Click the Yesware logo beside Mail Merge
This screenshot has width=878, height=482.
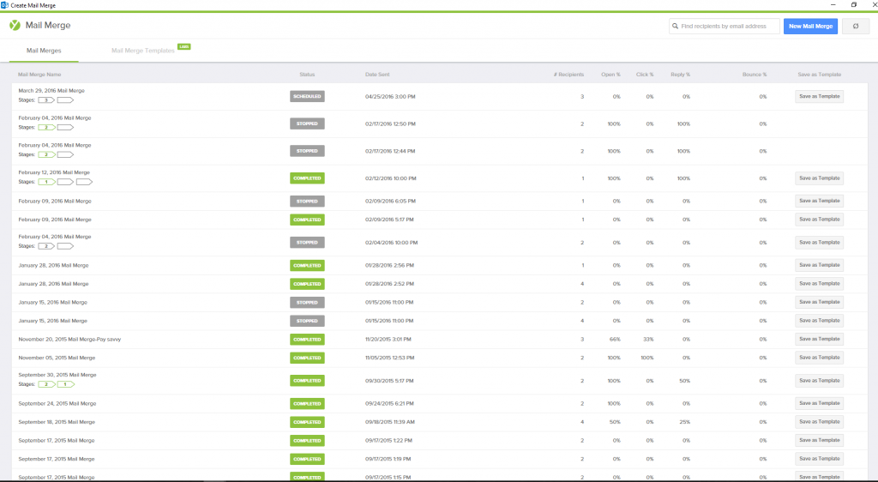15,26
